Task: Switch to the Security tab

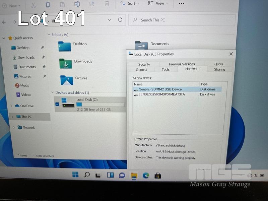Action: point(144,64)
